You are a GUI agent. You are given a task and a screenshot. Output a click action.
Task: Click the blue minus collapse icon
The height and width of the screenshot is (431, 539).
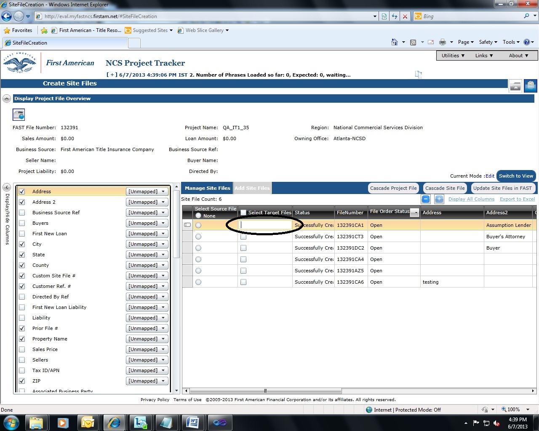(x=426, y=199)
